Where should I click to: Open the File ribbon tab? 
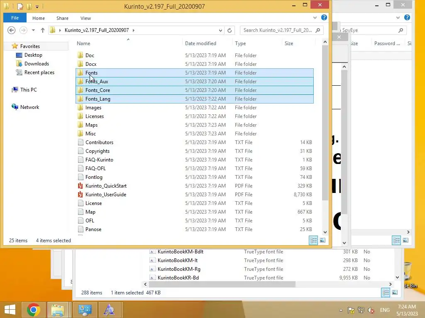point(15,18)
